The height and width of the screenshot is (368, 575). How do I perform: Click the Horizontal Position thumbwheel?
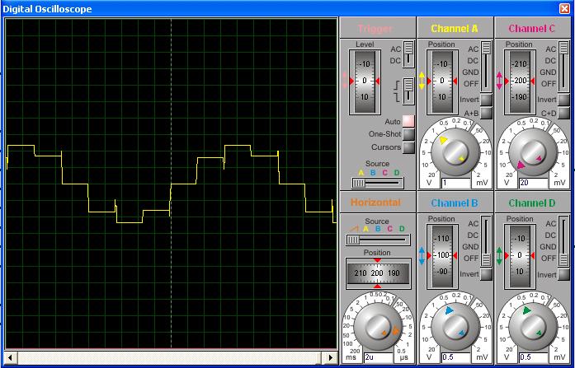(378, 273)
